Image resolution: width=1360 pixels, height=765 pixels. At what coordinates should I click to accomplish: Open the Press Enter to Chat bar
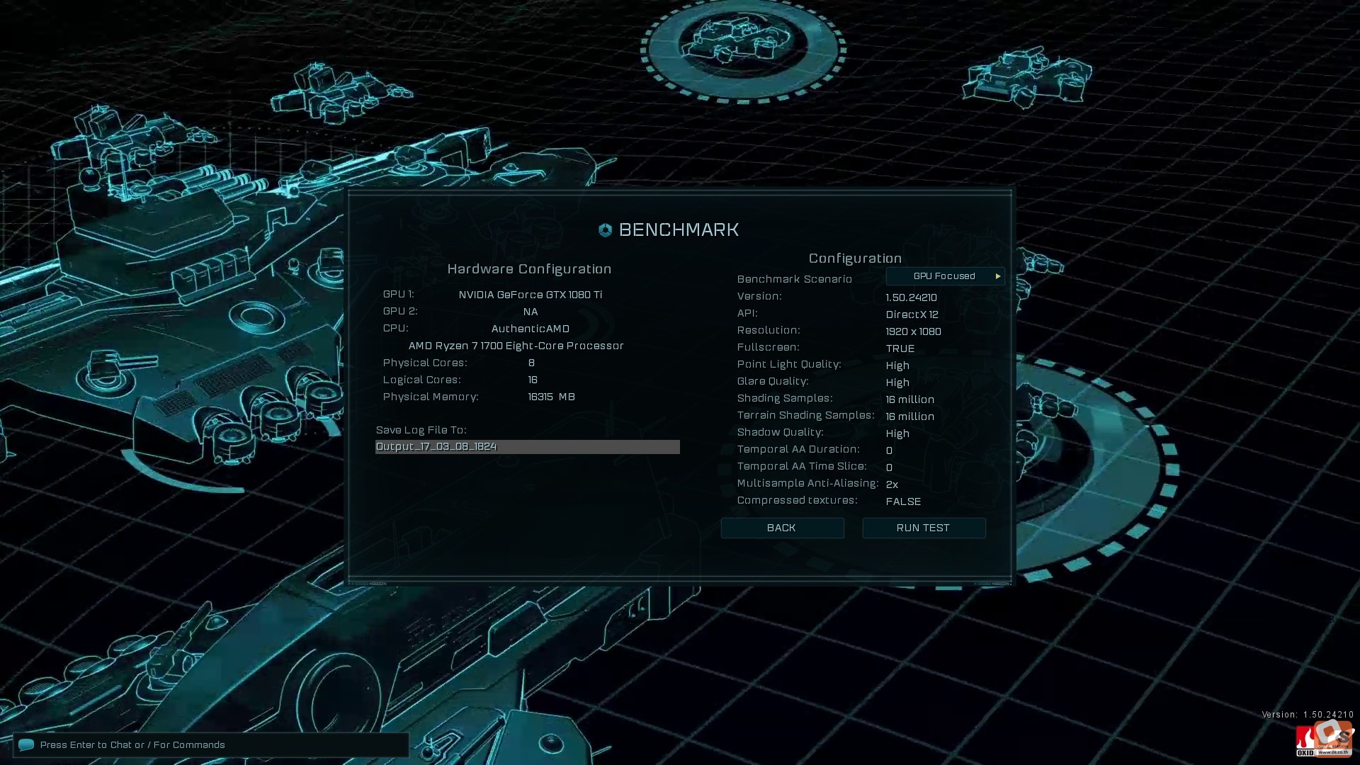[x=211, y=744]
